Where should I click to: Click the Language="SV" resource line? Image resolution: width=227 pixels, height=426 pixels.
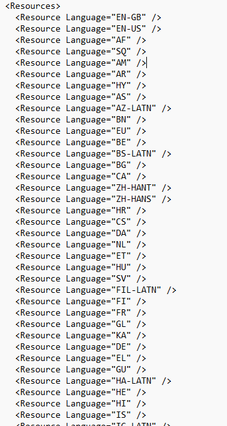click(x=81, y=278)
